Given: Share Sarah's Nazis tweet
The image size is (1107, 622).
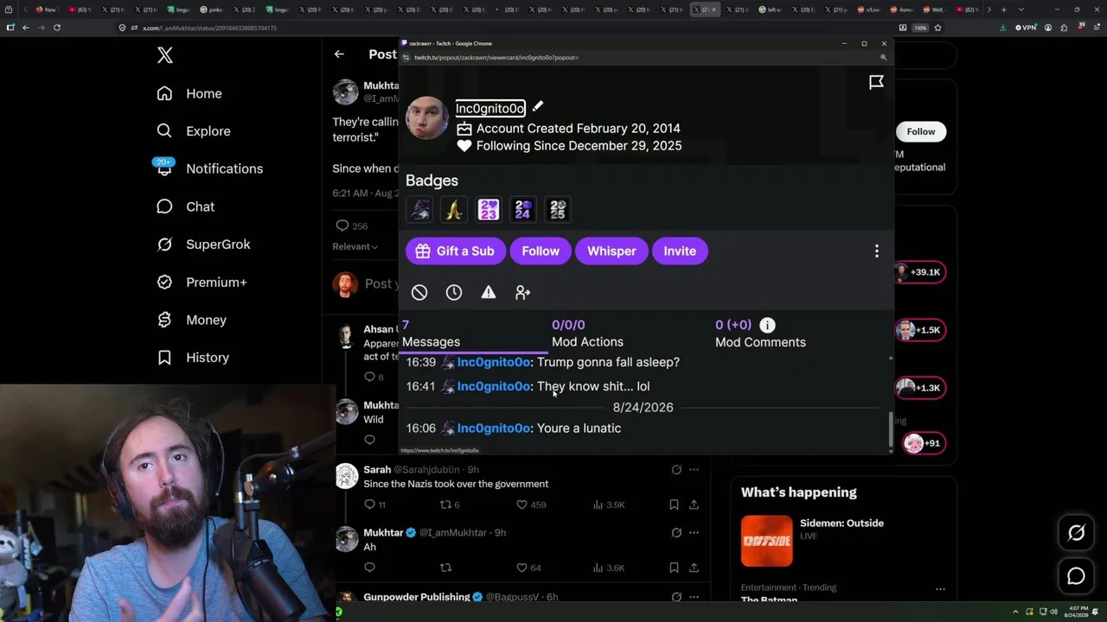Looking at the screenshot, I should click(694, 505).
